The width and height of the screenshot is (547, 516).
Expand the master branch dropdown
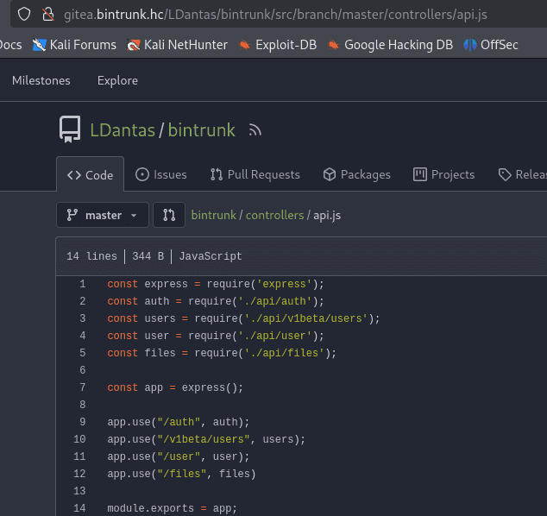point(103,215)
